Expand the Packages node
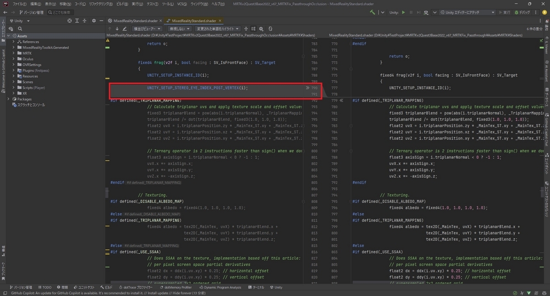The height and width of the screenshot is (296, 550). tap(9, 99)
